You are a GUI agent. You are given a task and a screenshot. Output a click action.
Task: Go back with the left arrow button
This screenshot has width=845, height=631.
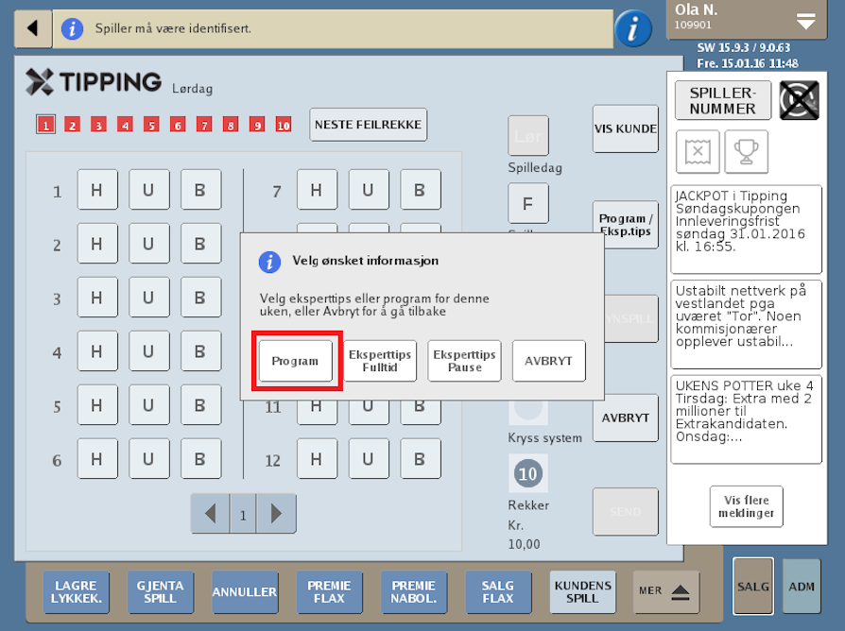point(33,28)
